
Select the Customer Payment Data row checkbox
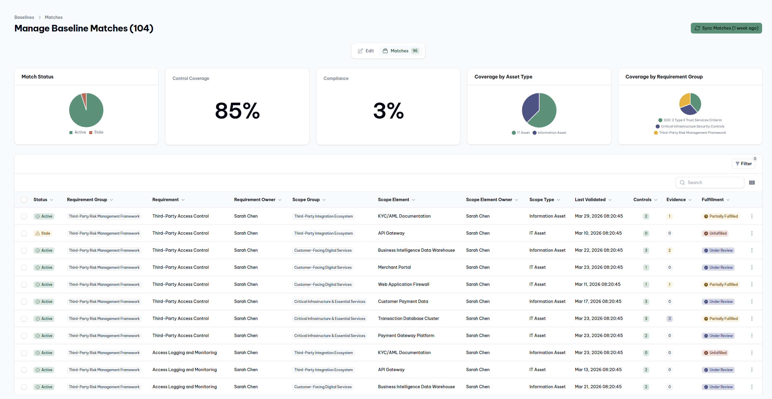click(24, 302)
